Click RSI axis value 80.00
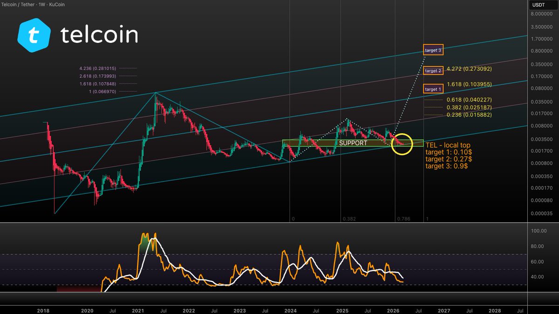559x314 pixels. (x=538, y=246)
